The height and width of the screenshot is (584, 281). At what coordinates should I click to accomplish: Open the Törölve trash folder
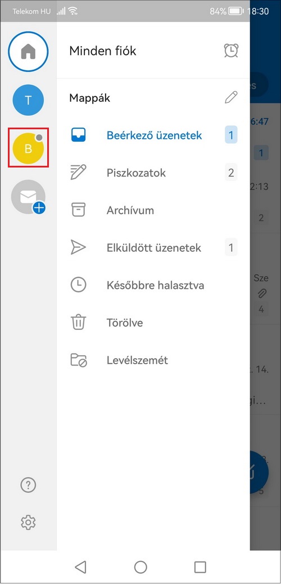[x=153, y=323]
